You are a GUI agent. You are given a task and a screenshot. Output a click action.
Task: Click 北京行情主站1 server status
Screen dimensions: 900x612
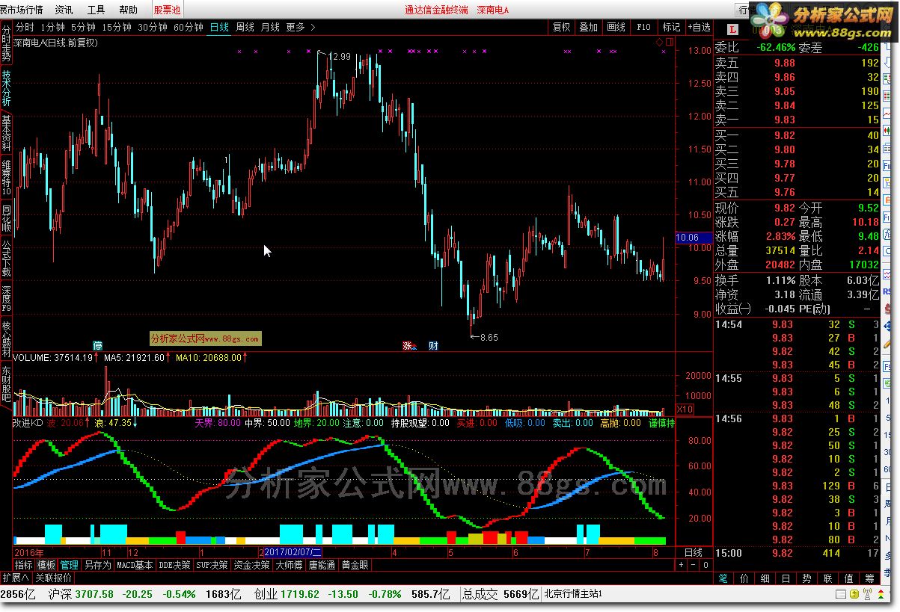pos(573,595)
